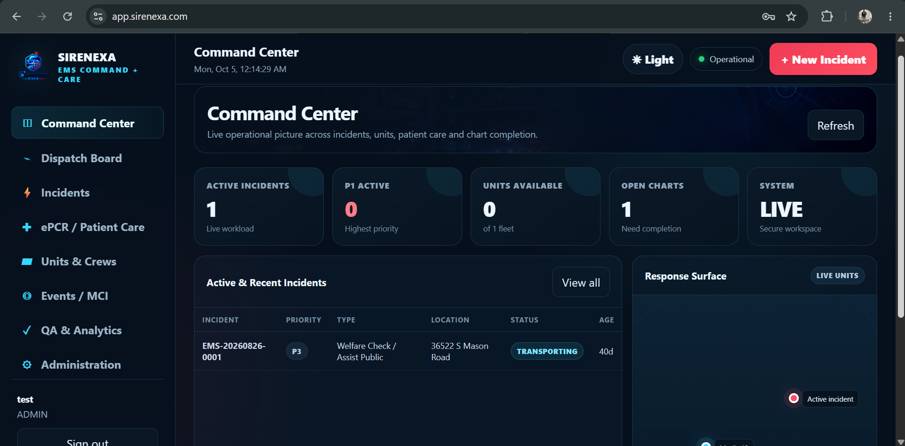Image resolution: width=905 pixels, height=446 pixels.
Task: Click the TRANSPORTING status badge
Action: (x=547, y=351)
